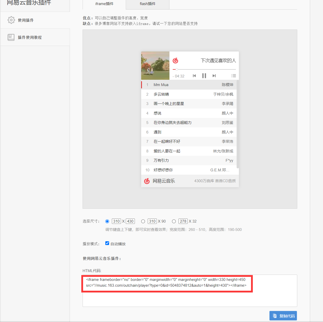Seek on the song progress bar

coord(204,69)
